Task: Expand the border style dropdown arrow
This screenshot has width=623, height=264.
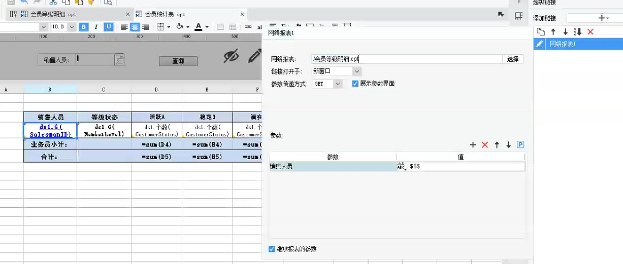Action: pos(168,27)
